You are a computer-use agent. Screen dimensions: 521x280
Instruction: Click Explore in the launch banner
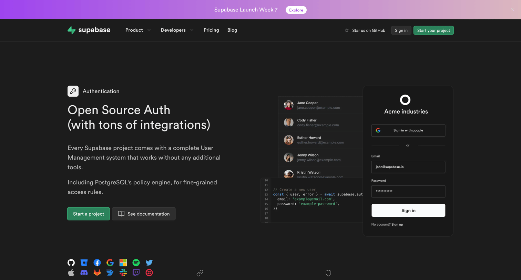[296, 10]
